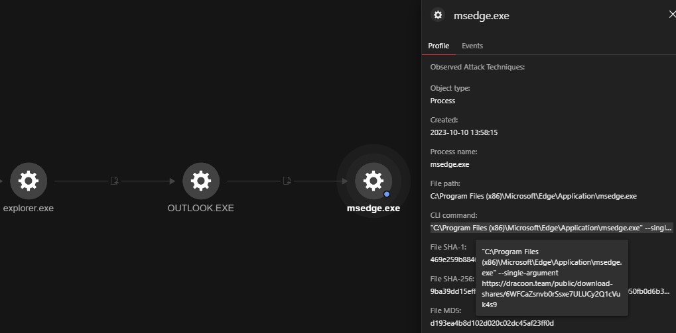Switch to the Profile tab

(439, 46)
